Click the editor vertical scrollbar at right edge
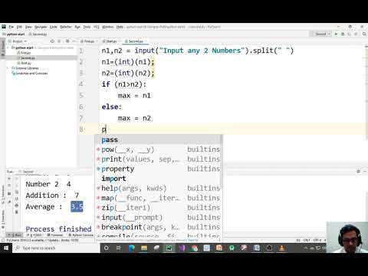The width and height of the screenshot is (368, 276). click(366, 92)
